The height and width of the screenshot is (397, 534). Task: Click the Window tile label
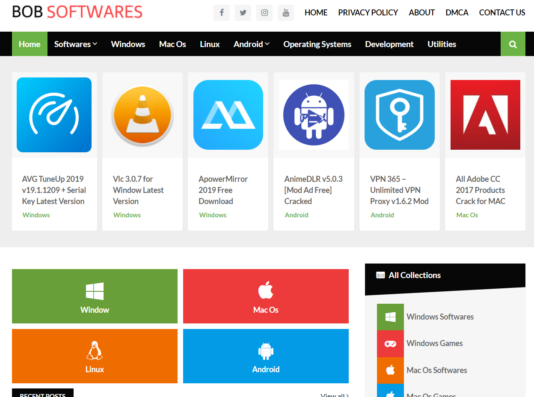coord(95,310)
